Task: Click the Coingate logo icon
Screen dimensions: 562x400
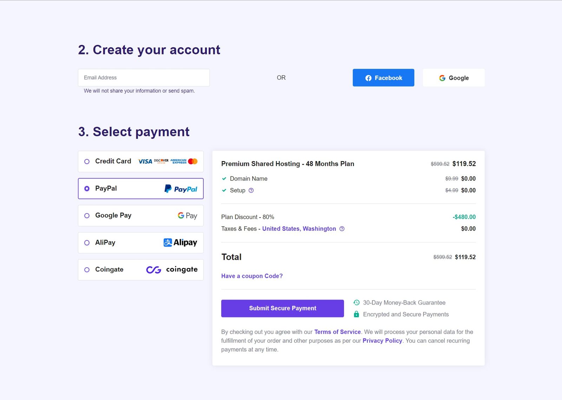Action: (171, 269)
